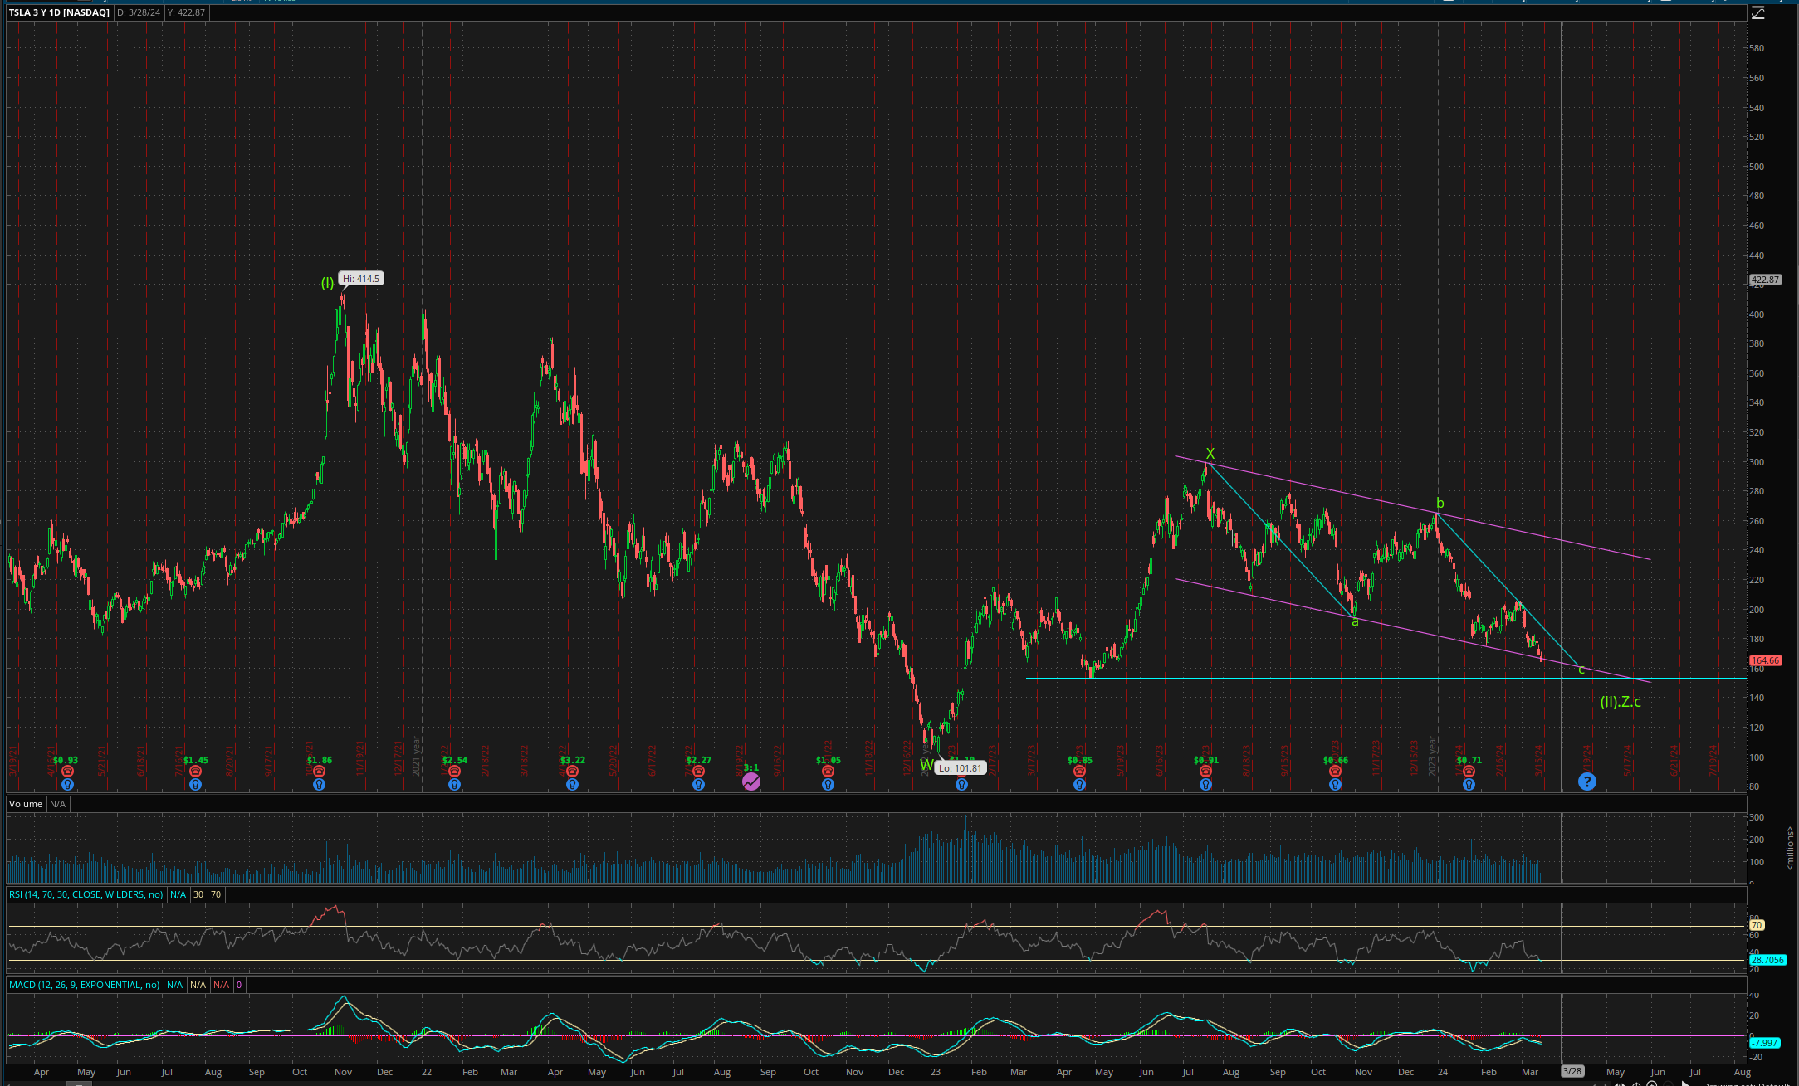This screenshot has width=1799, height=1086.
Task: Select the green b wave label
Action: pyautogui.click(x=1440, y=504)
